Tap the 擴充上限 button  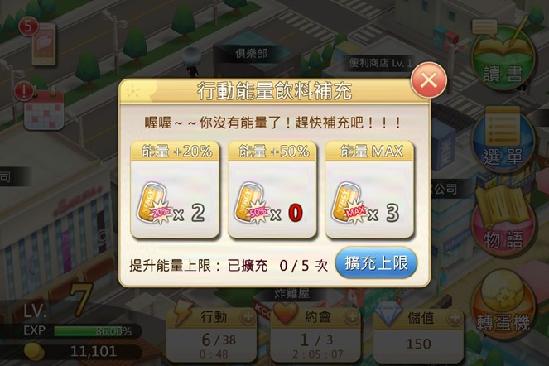click(376, 263)
